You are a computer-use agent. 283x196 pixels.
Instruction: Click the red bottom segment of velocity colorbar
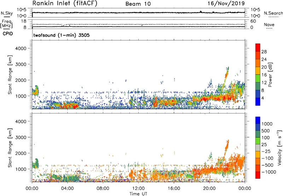click(x=258, y=175)
